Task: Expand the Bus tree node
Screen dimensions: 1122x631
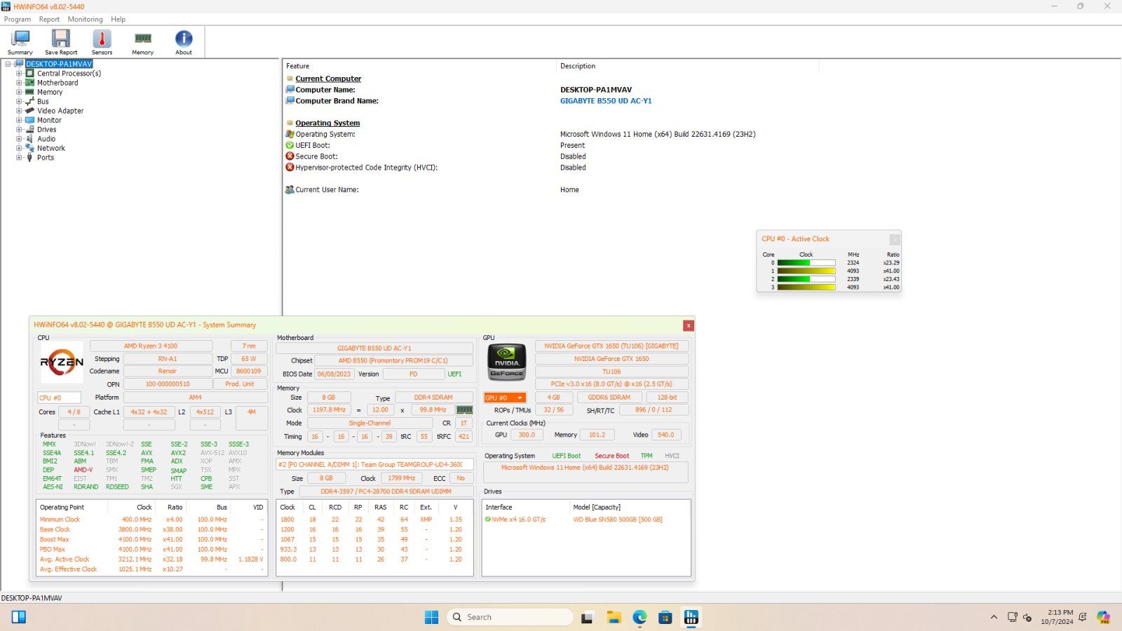Action: click(x=19, y=101)
